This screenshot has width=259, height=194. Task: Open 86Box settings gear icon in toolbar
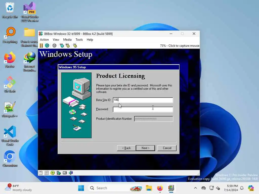click(75, 45)
